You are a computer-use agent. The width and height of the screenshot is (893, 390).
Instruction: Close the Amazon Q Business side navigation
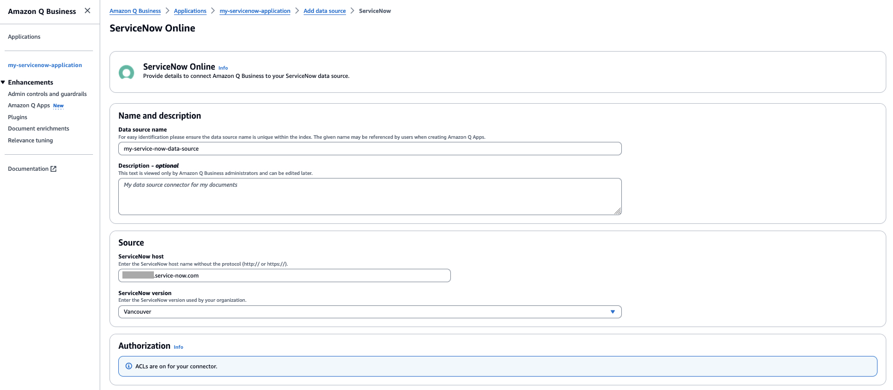[88, 11]
